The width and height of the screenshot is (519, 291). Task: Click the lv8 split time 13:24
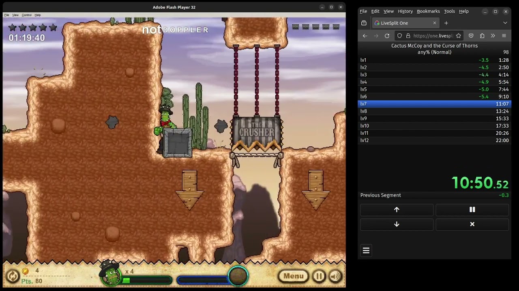pos(502,111)
